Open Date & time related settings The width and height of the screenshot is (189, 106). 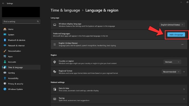click(119, 89)
